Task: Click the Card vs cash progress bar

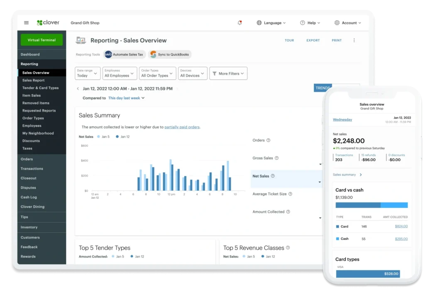Action: point(371,205)
